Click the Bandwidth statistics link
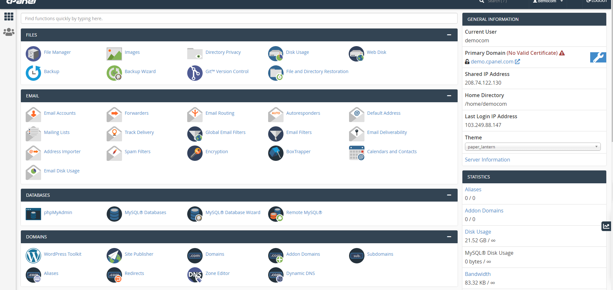Viewport: 613px width, 290px height. pyautogui.click(x=478, y=274)
